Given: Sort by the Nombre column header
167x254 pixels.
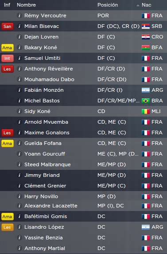Looking at the screenshot, I should click(x=26, y=5).
